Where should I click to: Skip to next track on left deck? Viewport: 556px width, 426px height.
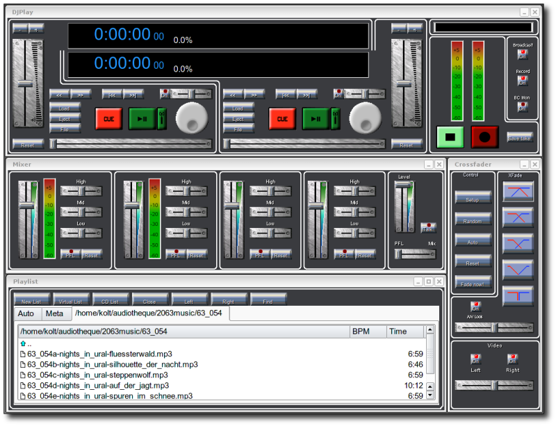tap(133, 94)
